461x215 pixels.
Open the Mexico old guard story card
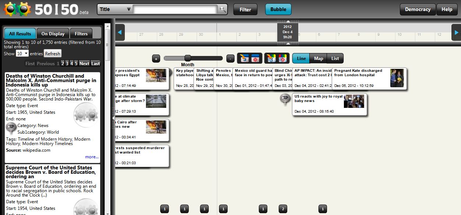pos(253,78)
